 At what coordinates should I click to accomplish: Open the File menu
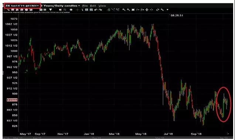point(85,6)
